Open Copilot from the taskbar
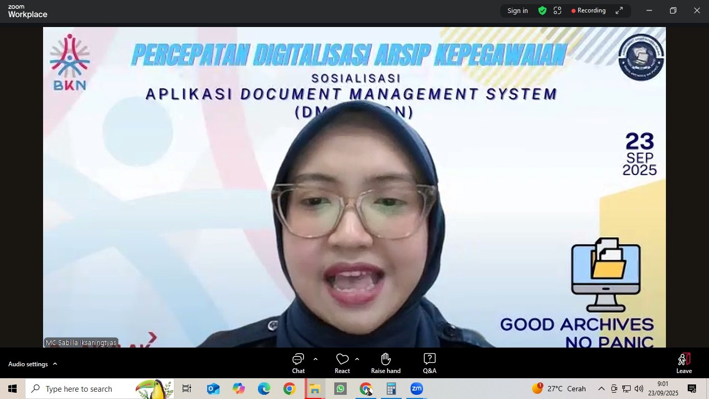The height and width of the screenshot is (399, 709). point(239,389)
